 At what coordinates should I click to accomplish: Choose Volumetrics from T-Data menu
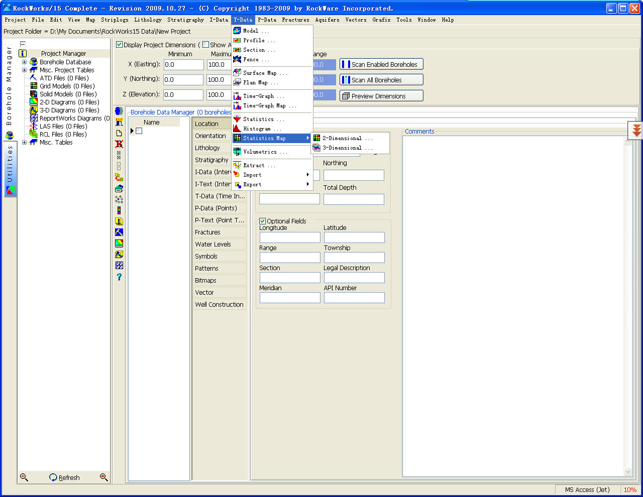coord(272,152)
